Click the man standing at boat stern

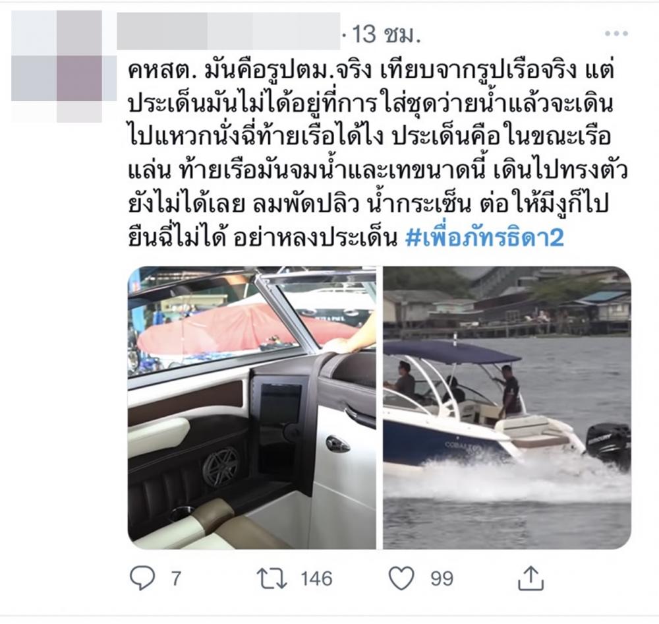pos(510,390)
